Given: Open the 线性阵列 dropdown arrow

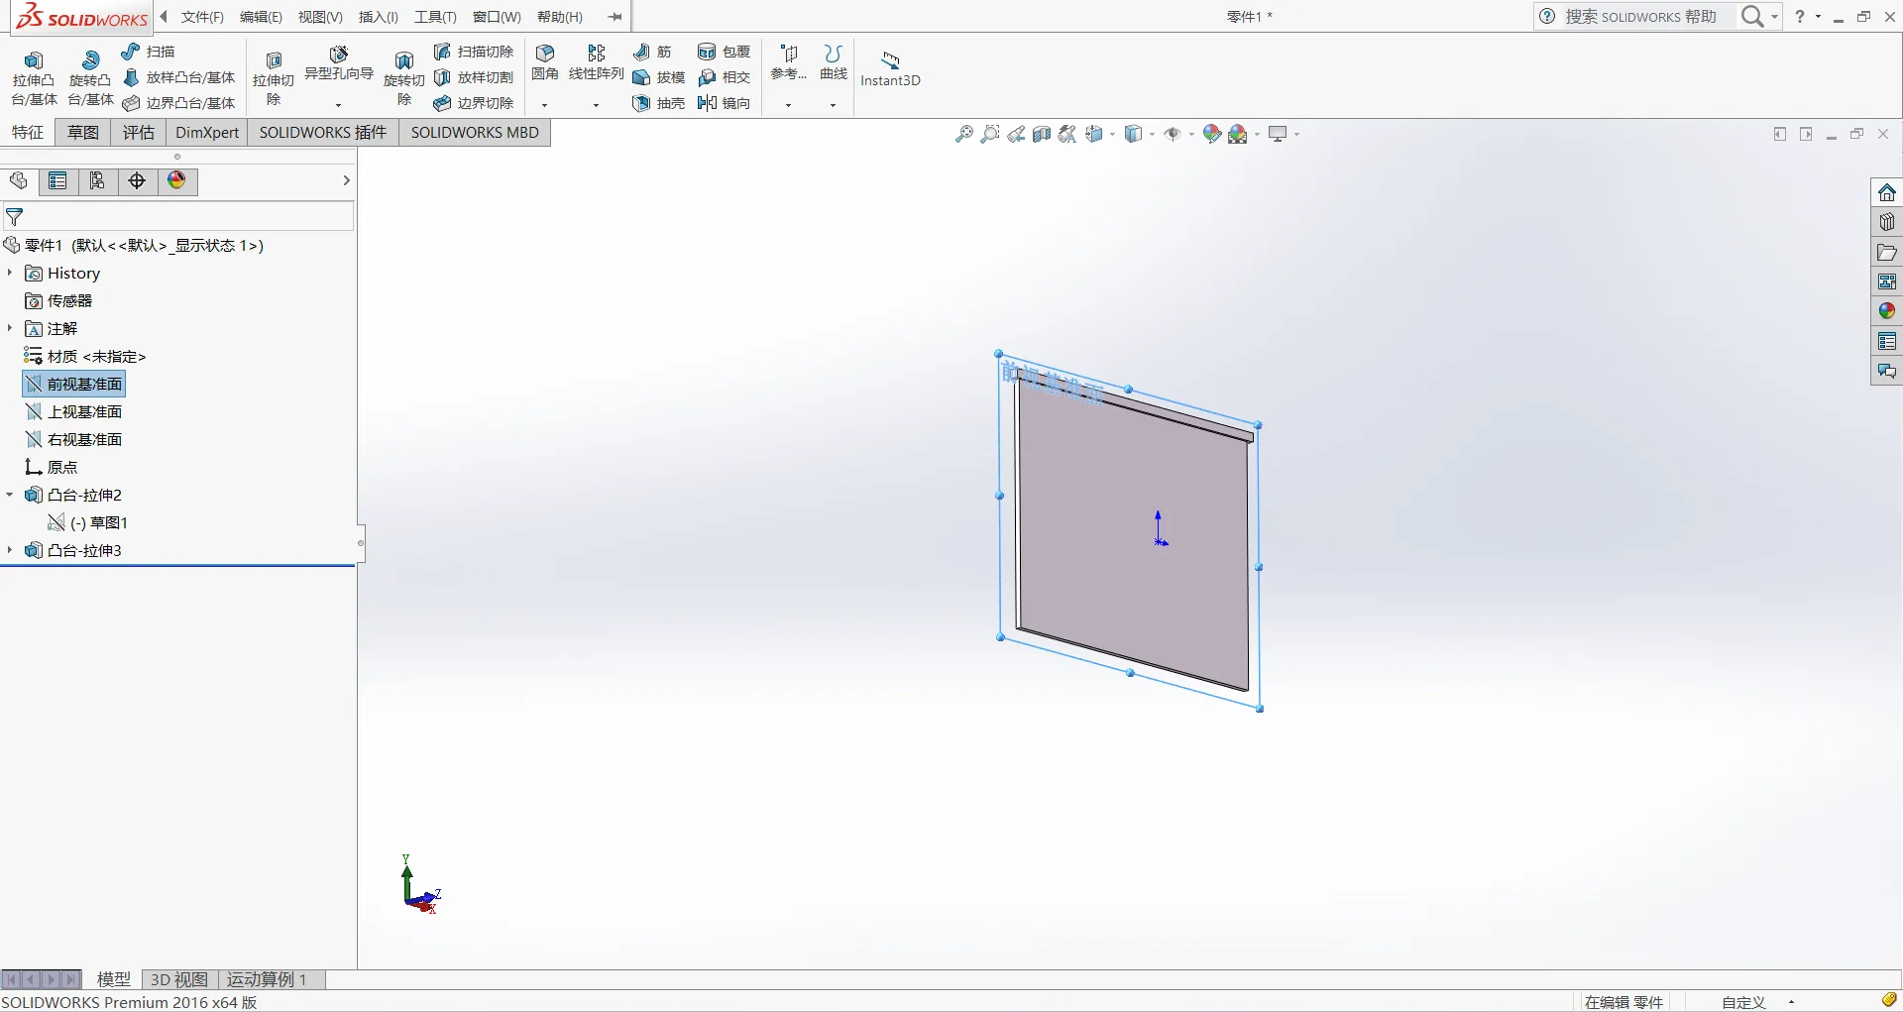Looking at the screenshot, I should click(596, 105).
